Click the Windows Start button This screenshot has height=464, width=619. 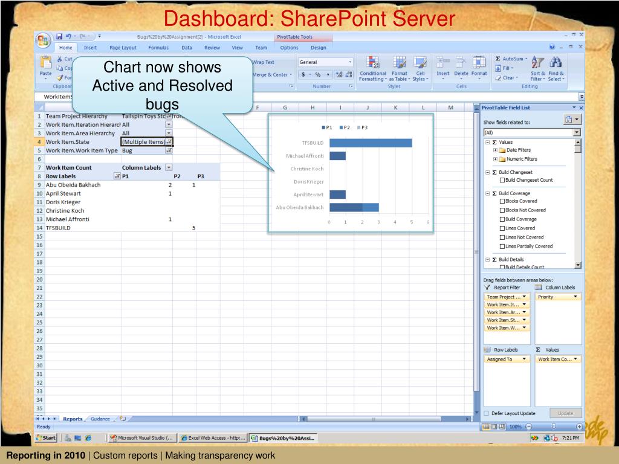click(x=46, y=437)
